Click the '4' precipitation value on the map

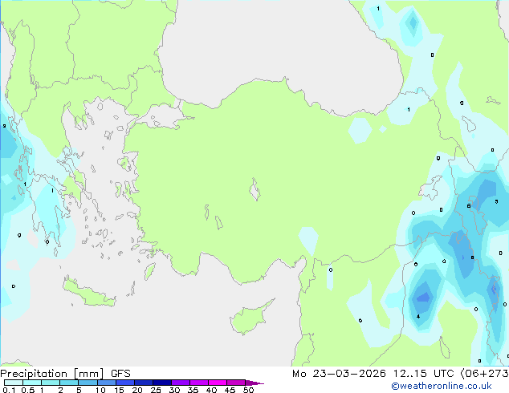418,317
